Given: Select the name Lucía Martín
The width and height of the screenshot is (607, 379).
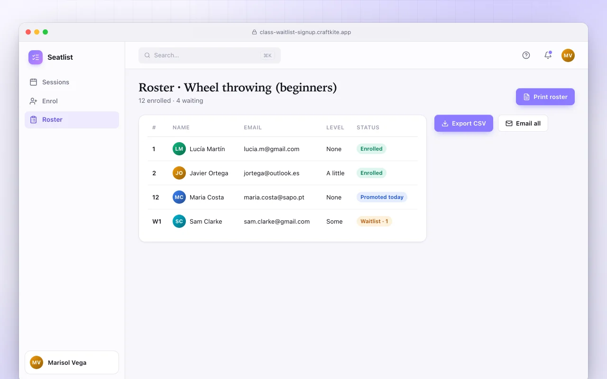Looking at the screenshot, I should click(x=207, y=149).
